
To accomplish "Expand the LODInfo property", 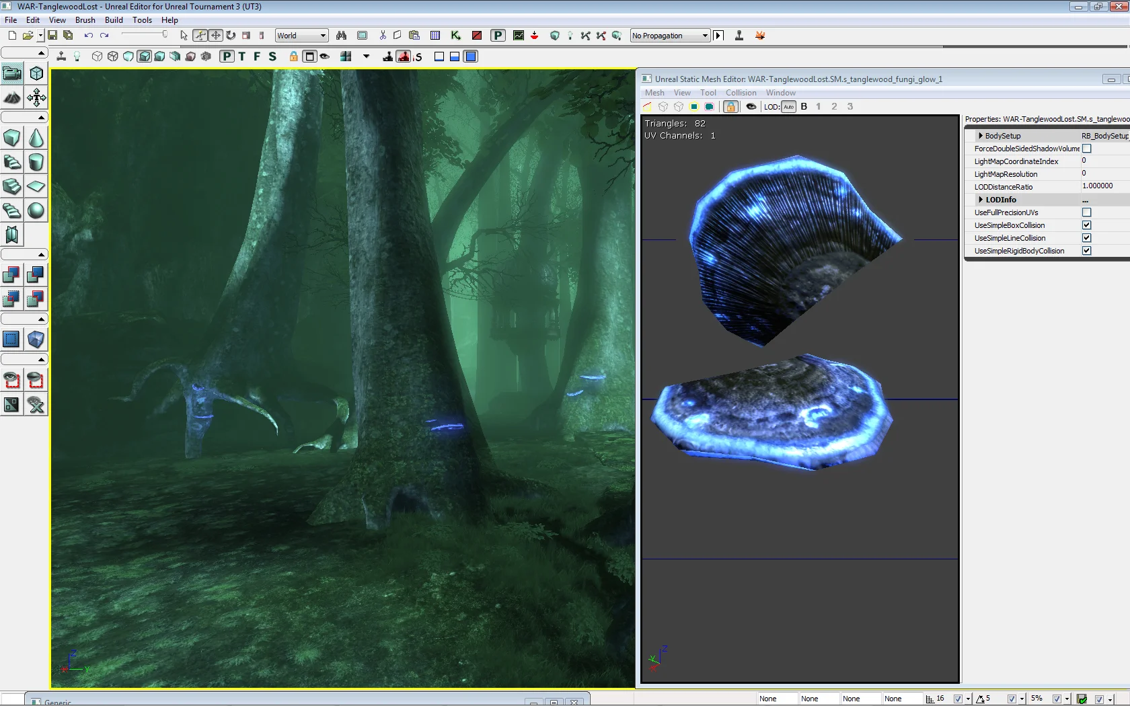I will (981, 200).
